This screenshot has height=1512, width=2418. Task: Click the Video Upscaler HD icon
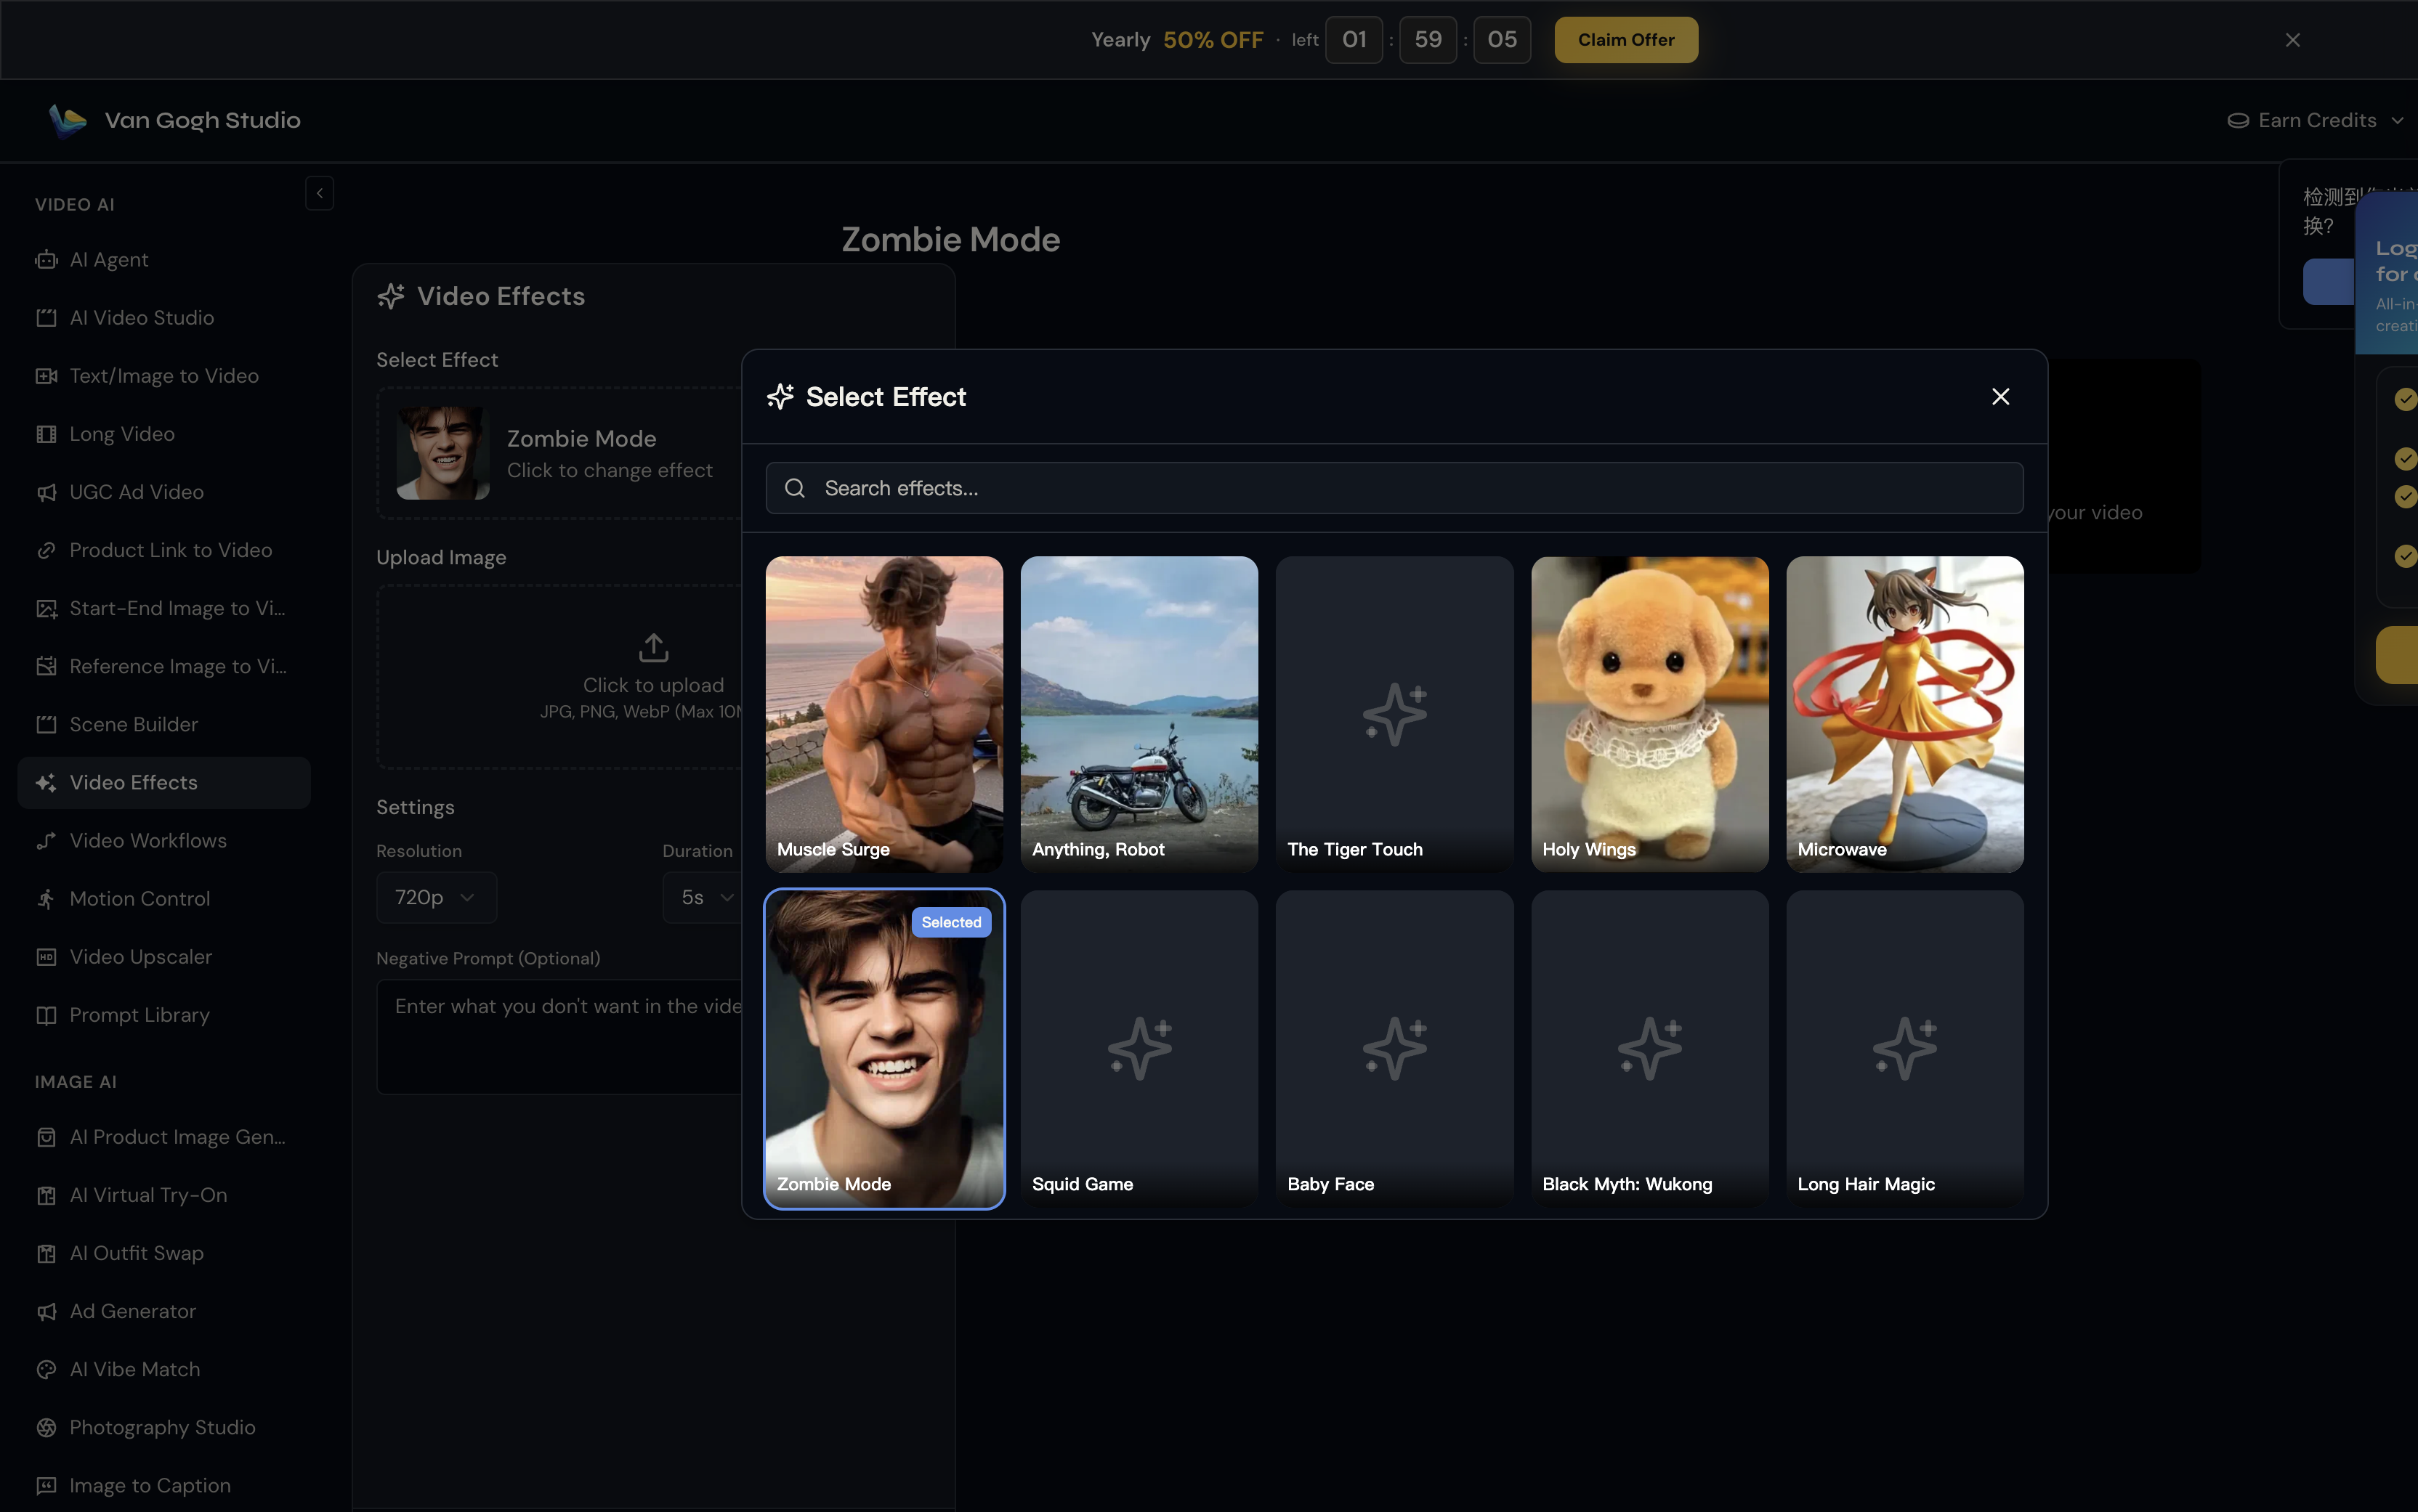coord(46,957)
